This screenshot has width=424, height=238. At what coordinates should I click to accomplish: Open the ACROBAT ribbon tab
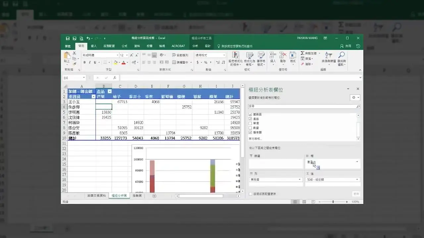[178, 46]
